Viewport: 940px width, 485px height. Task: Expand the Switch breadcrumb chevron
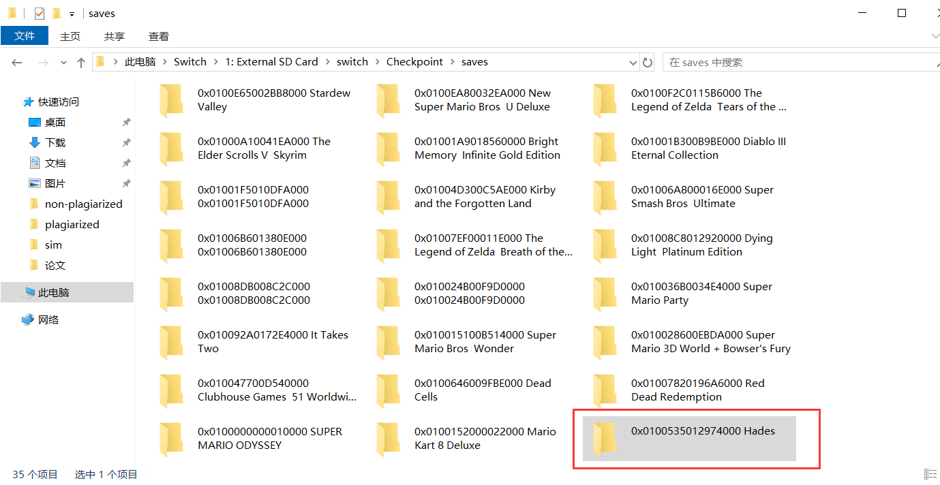(215, 62)
